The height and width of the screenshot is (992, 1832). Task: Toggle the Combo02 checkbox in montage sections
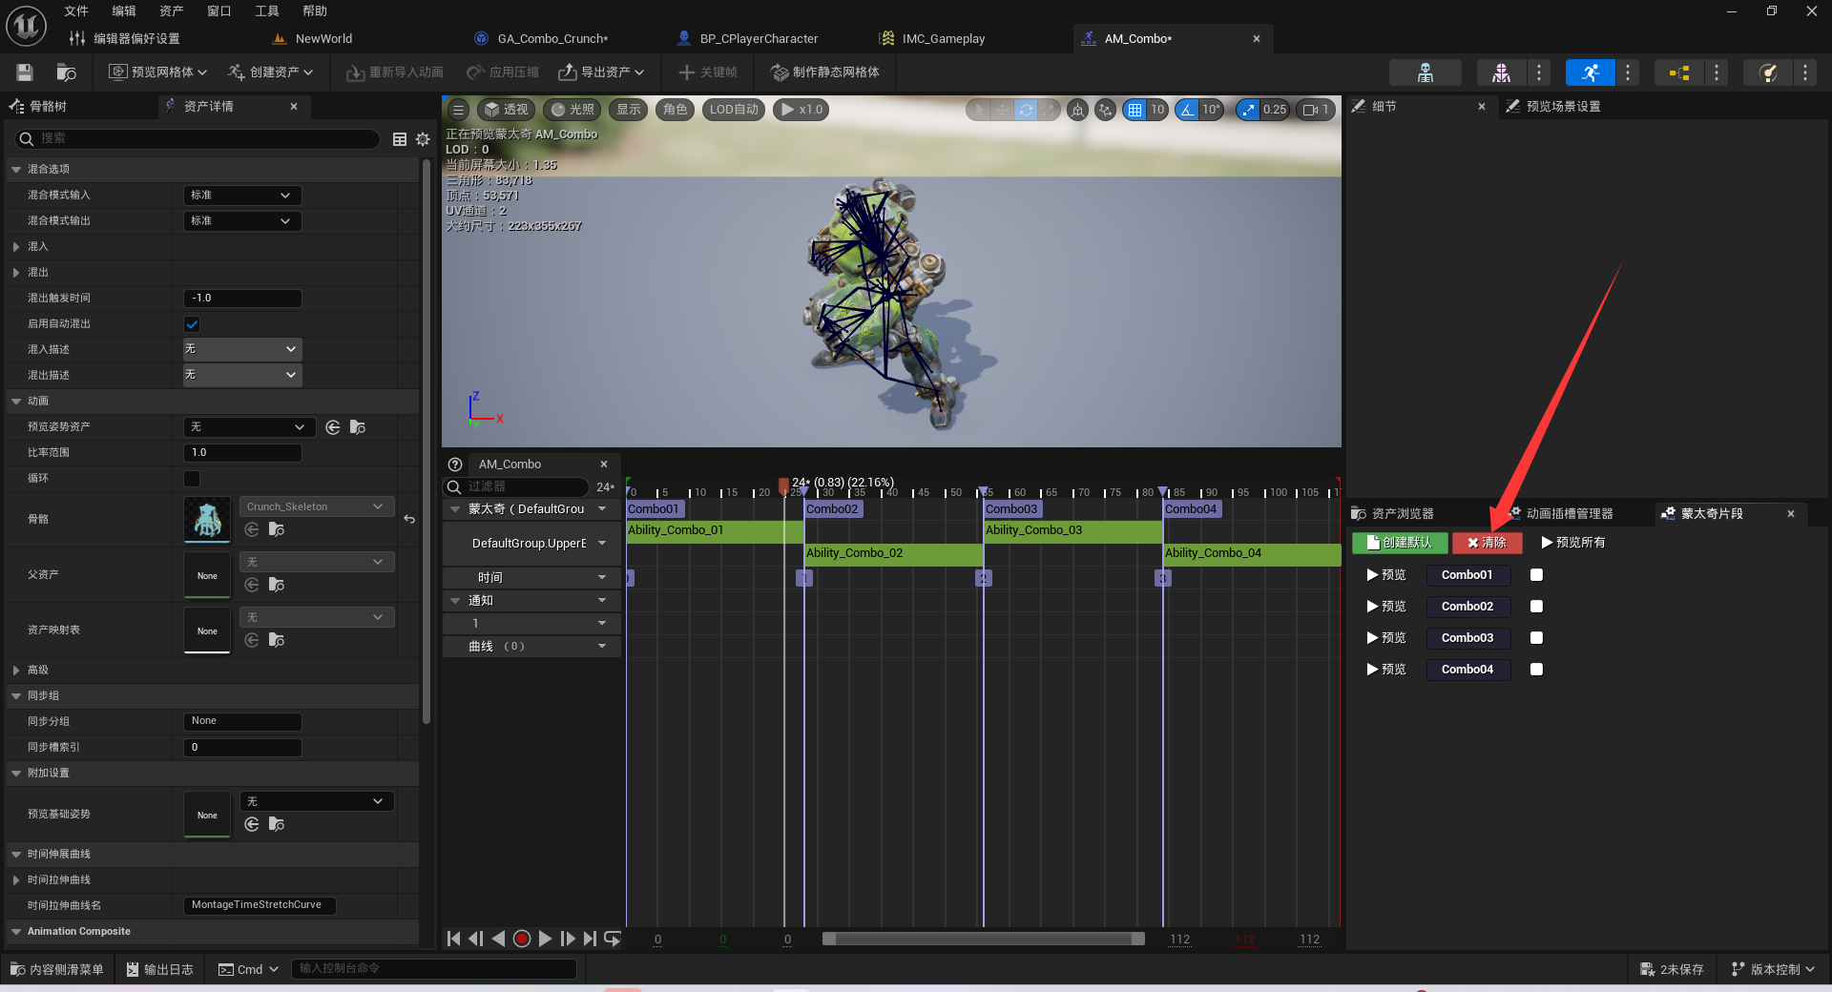[1535, 606]
